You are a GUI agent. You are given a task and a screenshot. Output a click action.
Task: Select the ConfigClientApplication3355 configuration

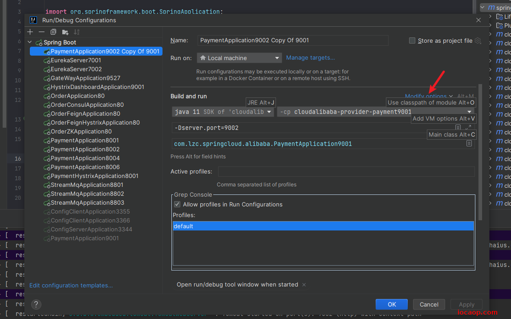[x=90, y=211]
